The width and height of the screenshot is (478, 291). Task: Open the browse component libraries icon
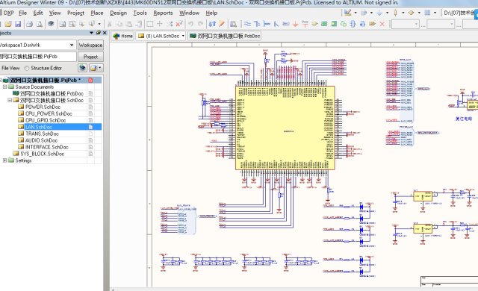coord(233,24)
